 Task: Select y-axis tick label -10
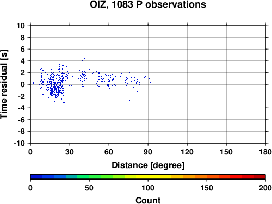pyautogui.click(x=19, y=143)
